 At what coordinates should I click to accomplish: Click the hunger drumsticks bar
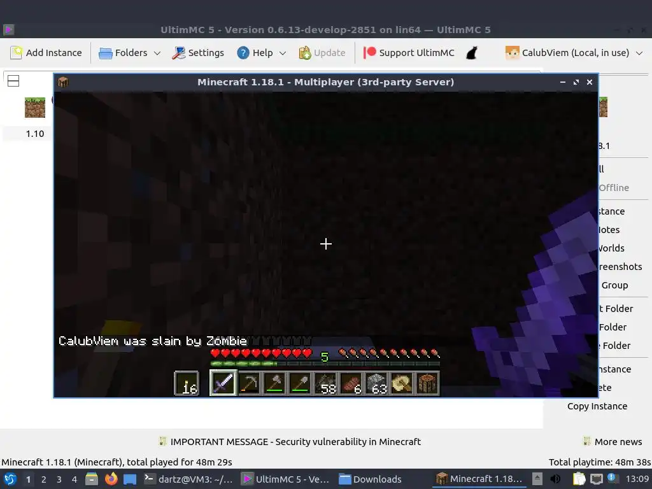[x=389, y=353]
